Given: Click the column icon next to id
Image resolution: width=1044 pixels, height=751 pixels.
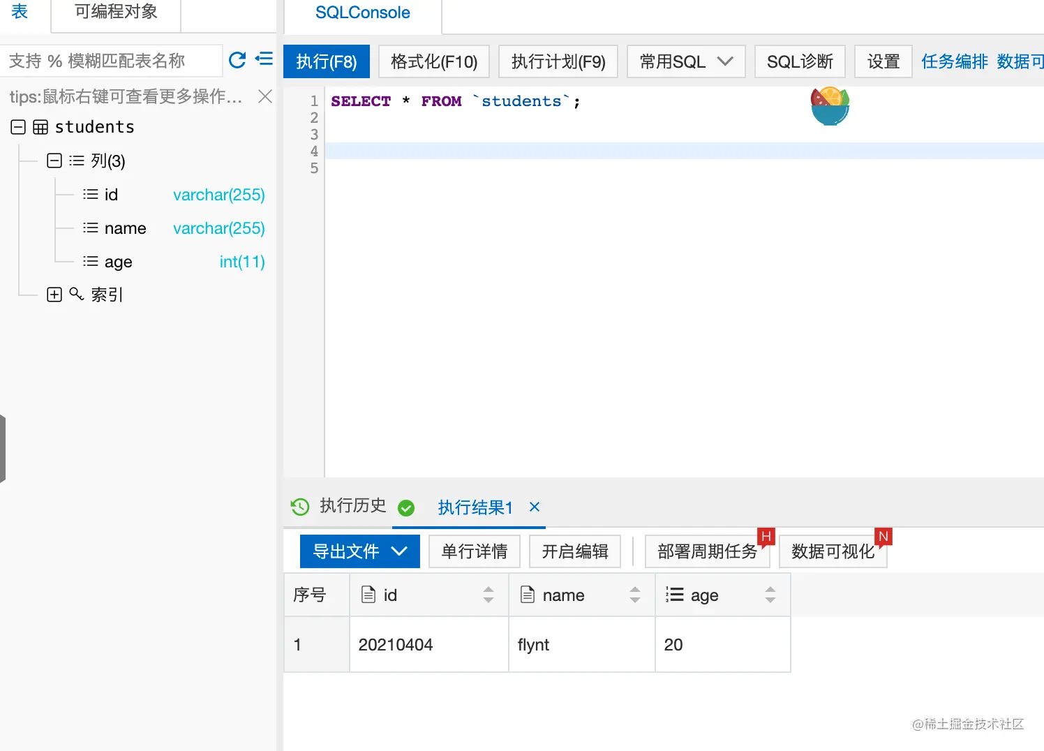Looking at the screenshot, I should tap(90, 194).
